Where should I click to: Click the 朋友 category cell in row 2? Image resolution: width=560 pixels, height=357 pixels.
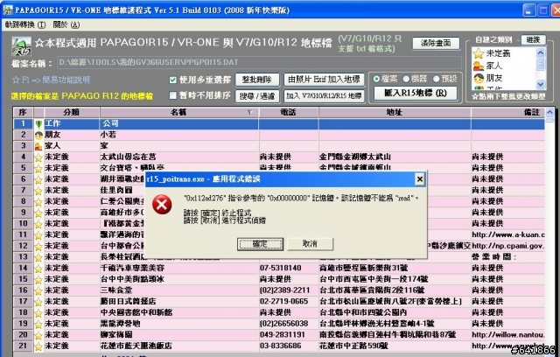pyautogui.click(x=72, y=135)
